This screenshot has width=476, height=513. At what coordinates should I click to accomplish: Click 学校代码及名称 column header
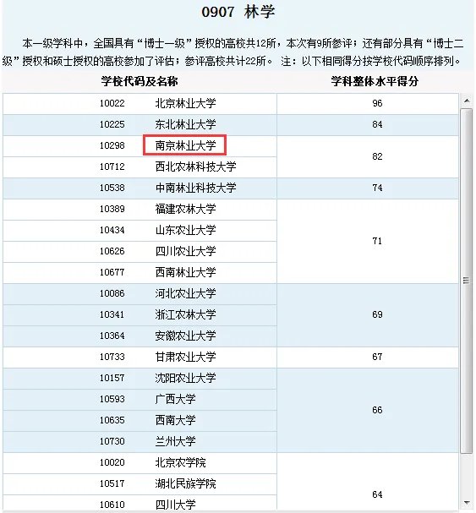[x=140, y=81]
